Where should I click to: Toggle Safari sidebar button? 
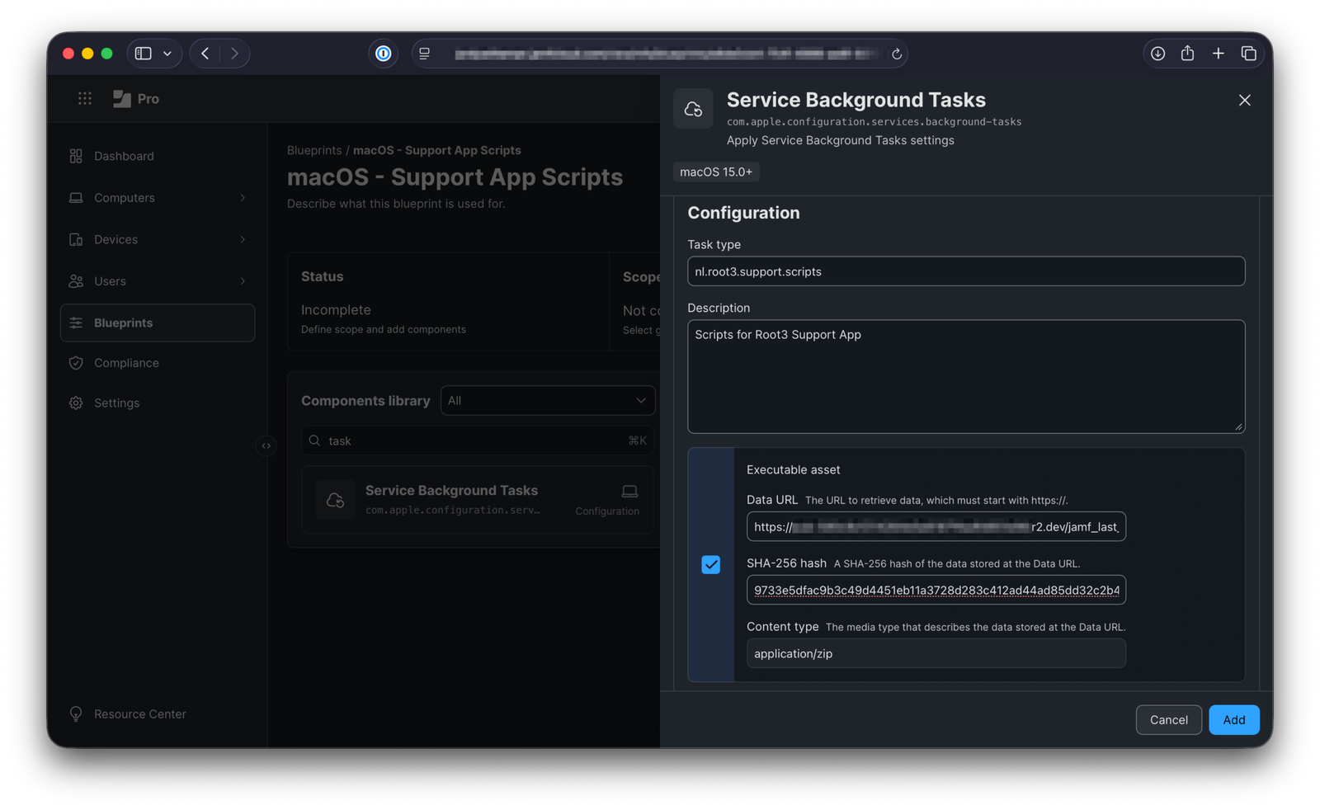tap(144, 54)
